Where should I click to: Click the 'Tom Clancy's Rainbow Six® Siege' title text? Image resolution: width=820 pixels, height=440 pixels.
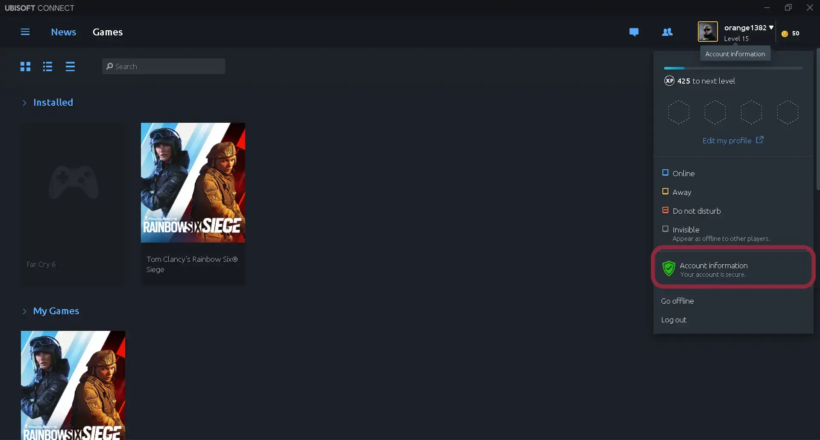click(x=192, y=264)
